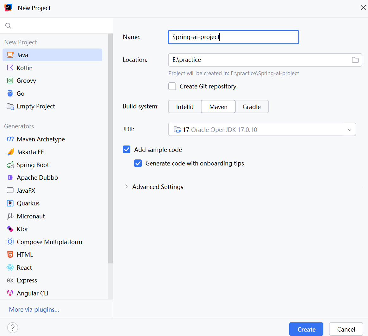The height and width of the screenshot is (336, 368).
Task: Choose Maven Archetype generator
Action: (x=52, y=139)
